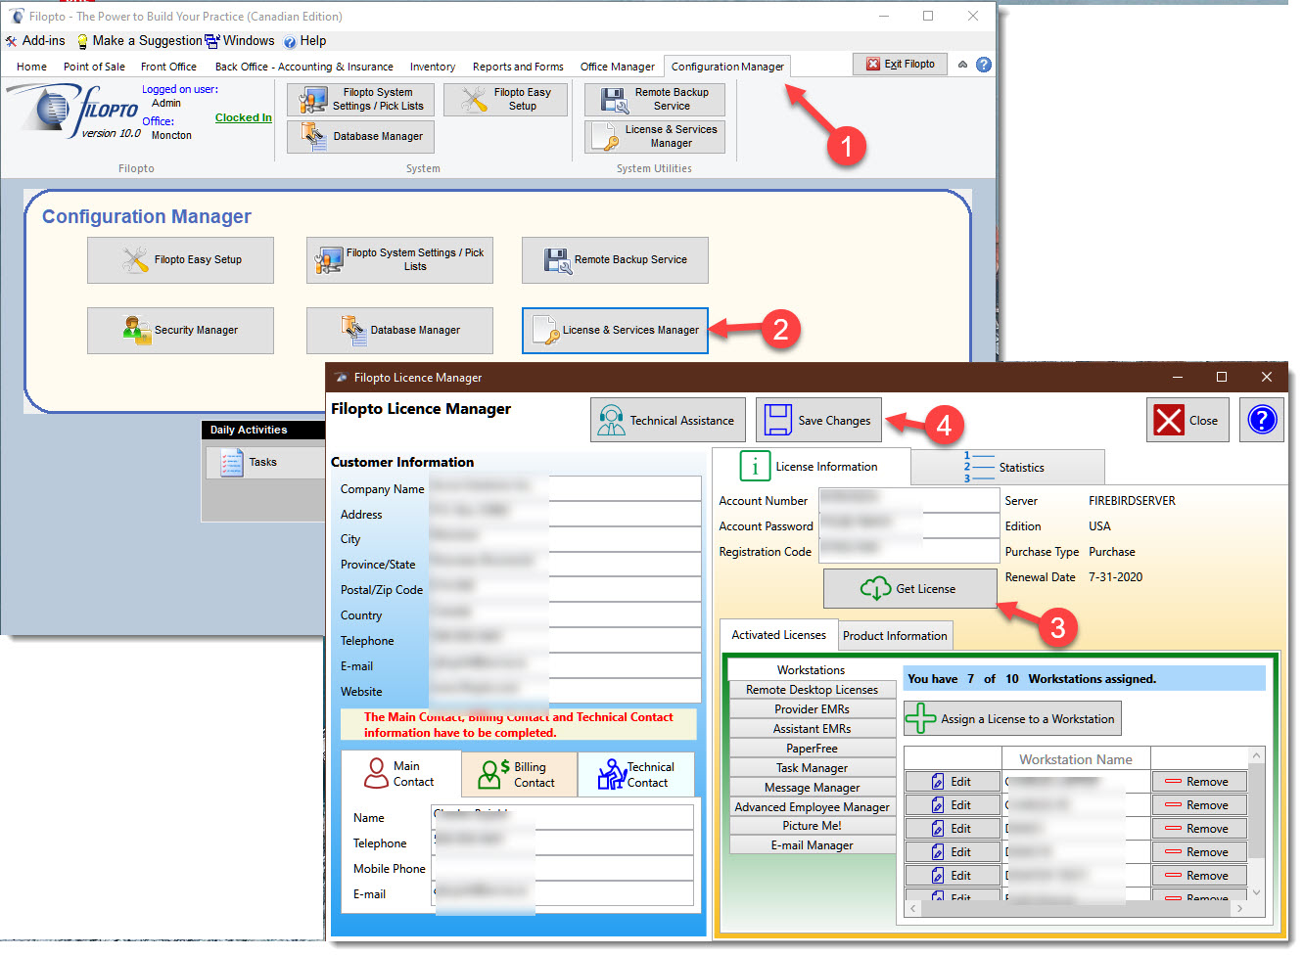The width and height of the screenshot is (1303, 956).
Task: Click Technical Assistance button
Action: [x=668, y=421]
